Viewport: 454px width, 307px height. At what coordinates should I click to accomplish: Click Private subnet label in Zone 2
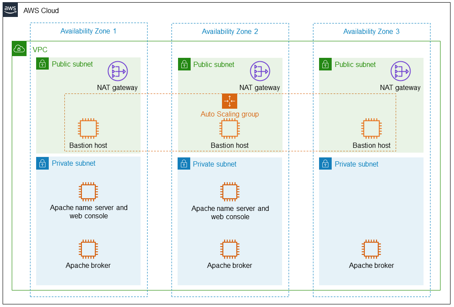[x=215, y=164]
